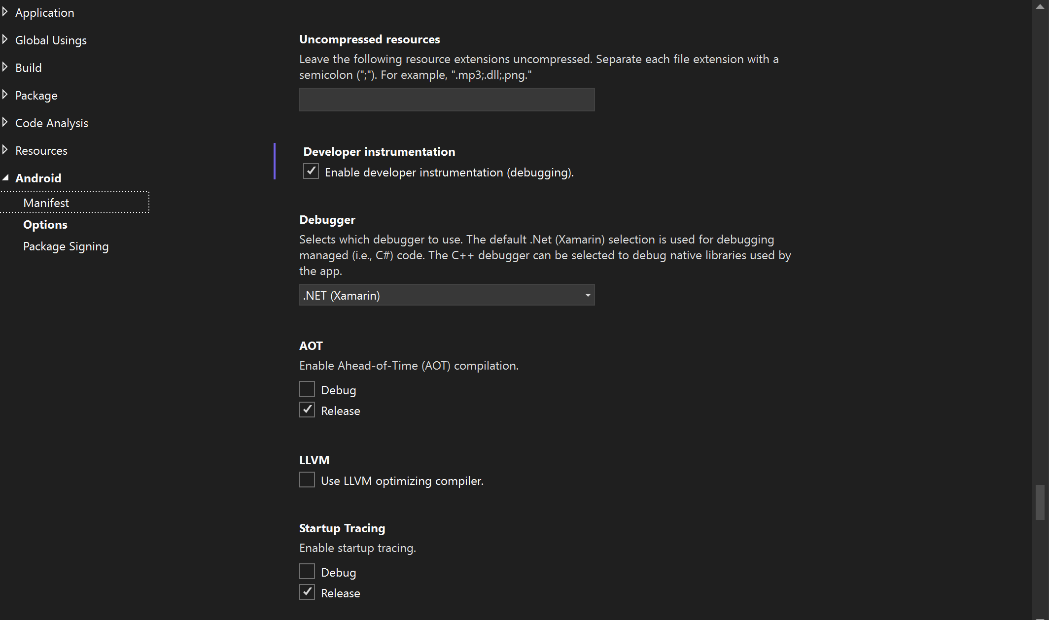Disable AOT compilation for Release
The image size is (1049, 620).
307,410
